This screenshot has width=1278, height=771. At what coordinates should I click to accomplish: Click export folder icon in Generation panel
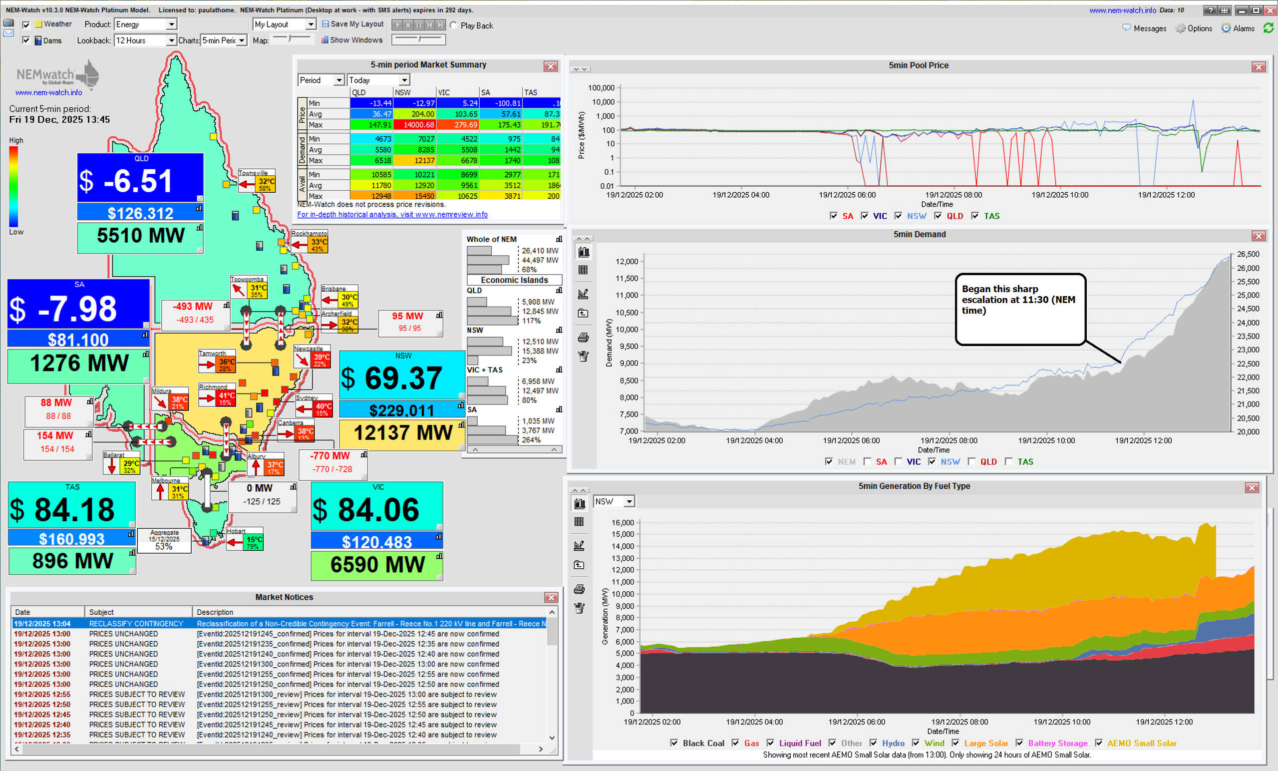580,565
